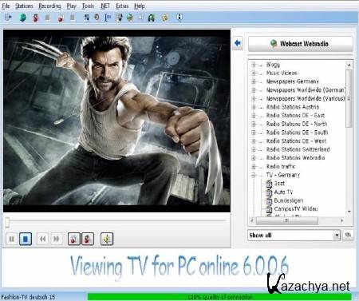
Task: Expand the Blogs tree node
Action: [254, 65]
